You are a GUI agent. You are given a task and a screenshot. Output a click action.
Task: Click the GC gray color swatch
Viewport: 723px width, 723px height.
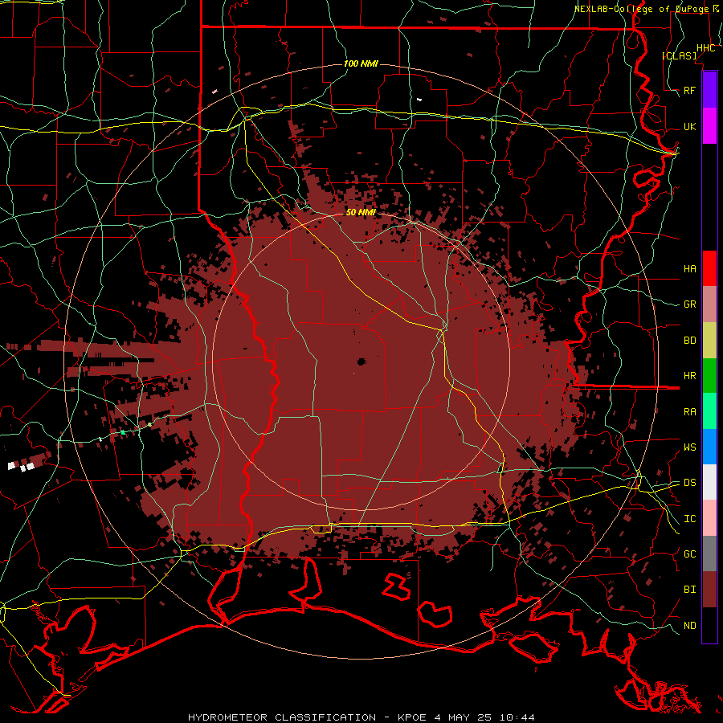point(709,553)
